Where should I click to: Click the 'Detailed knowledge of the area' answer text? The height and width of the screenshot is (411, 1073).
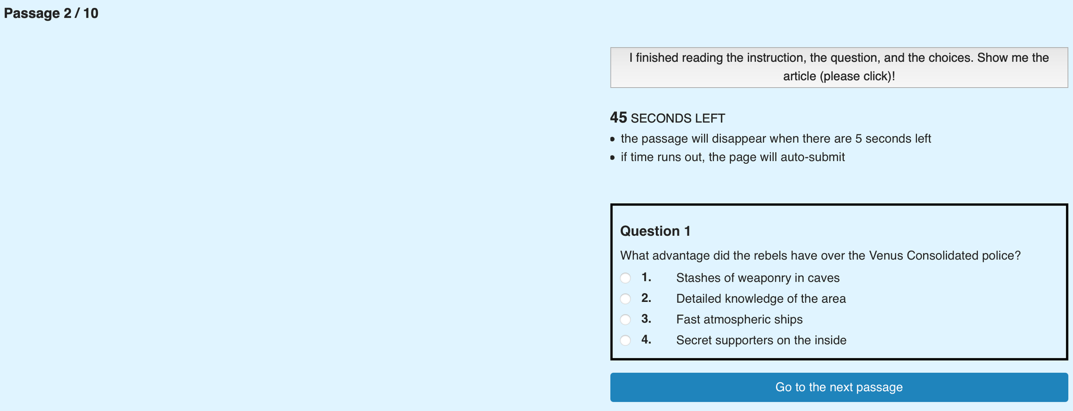coord(760,299)
